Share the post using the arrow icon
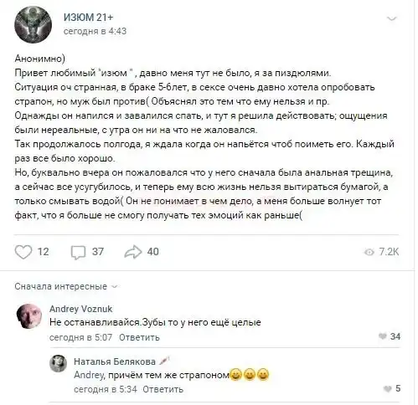The width and height of the screenshot is (418, 405). 133,252
